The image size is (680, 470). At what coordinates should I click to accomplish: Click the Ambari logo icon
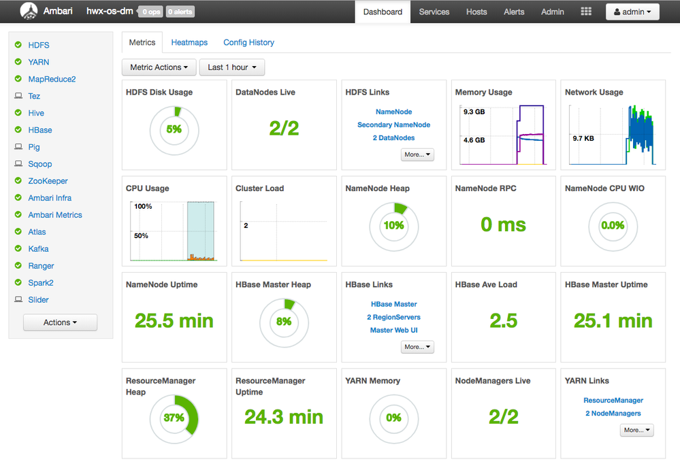[x=29, y=12]
